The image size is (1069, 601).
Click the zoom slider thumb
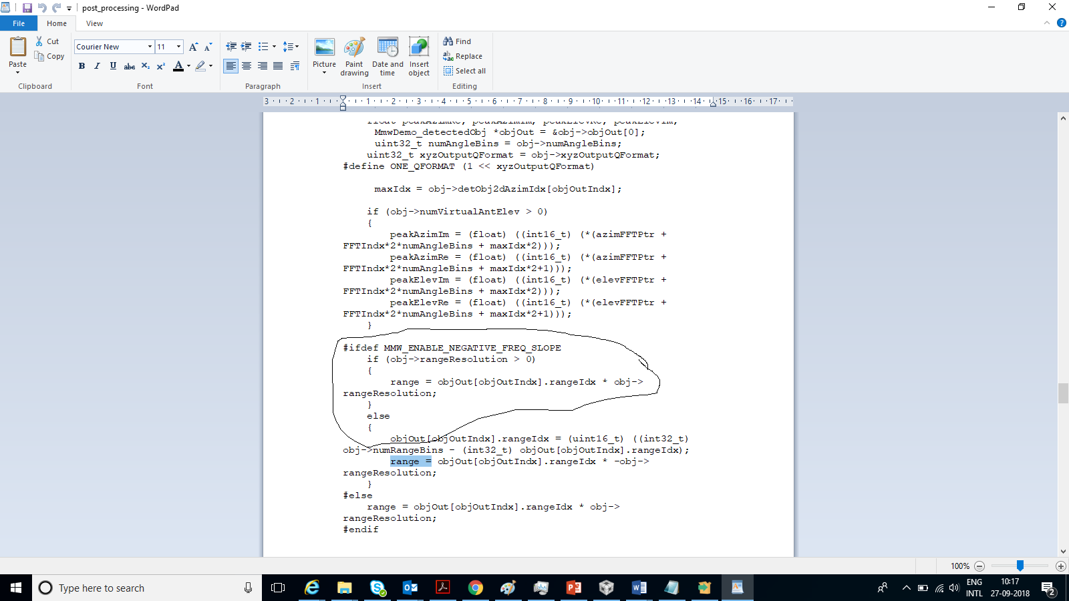point(1020,566)
